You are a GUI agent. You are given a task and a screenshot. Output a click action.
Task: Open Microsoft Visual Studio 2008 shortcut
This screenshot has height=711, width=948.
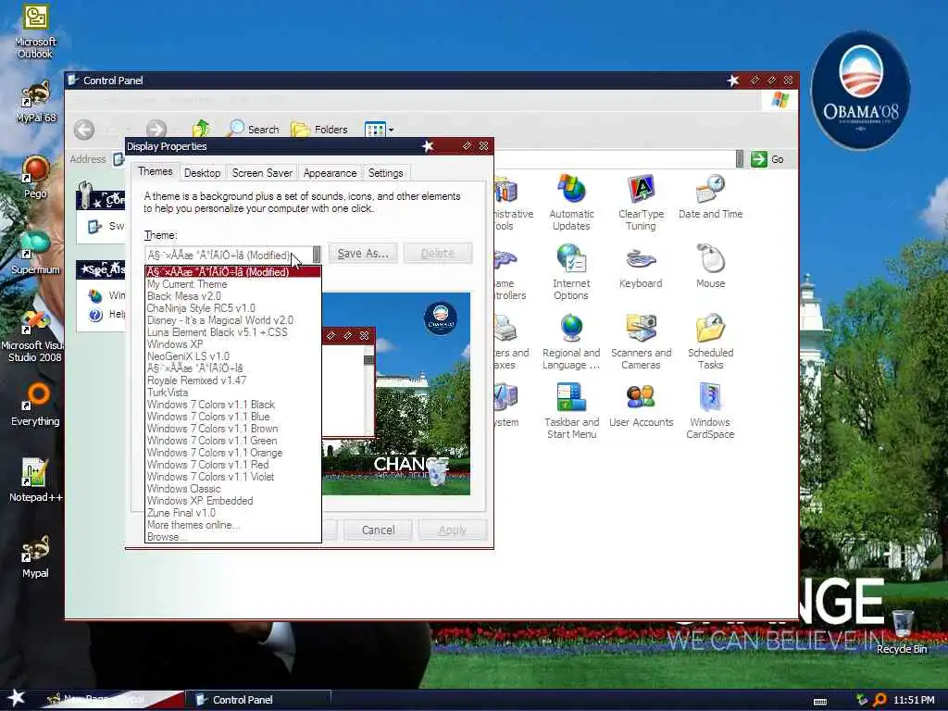tap(35, 335)
